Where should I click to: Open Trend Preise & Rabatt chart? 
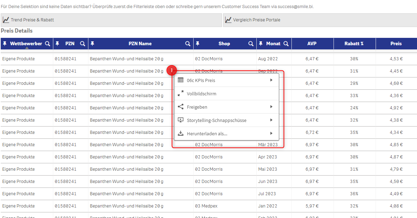(x=32, y=20)
